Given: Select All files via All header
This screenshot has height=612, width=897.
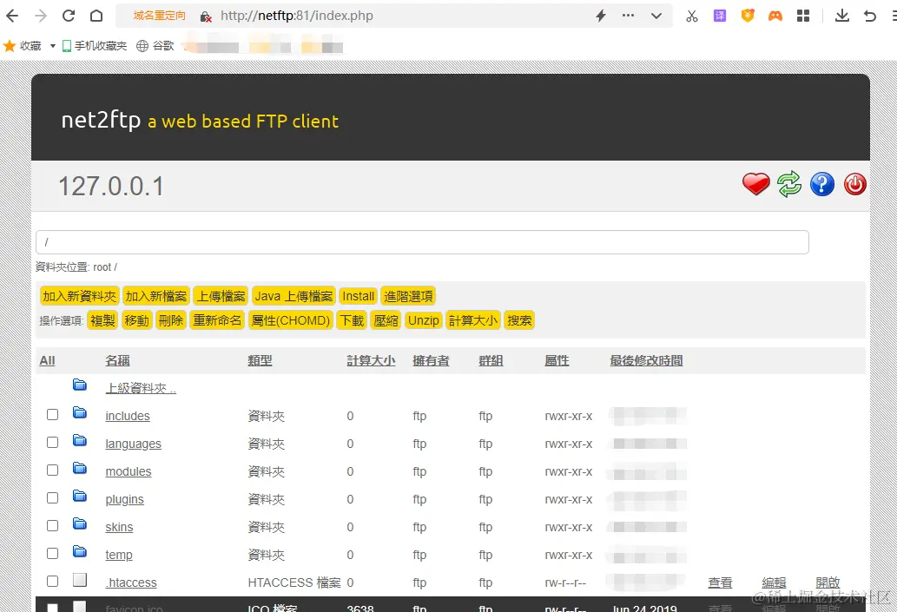Looking at the screenshot, I should click(48, 361).
